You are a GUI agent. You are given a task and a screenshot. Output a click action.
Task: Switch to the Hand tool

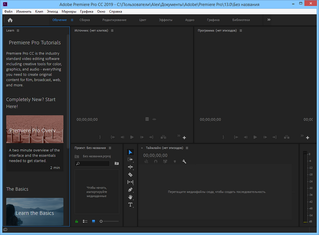pos(131,197)
